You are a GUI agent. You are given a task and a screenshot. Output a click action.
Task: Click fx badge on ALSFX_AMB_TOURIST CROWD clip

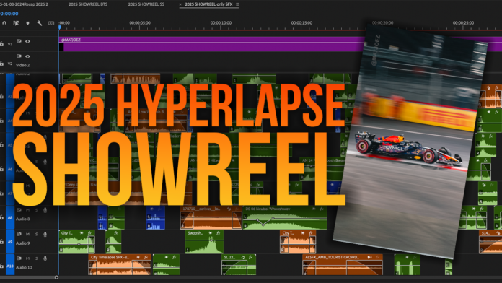[x=377, y=257]
